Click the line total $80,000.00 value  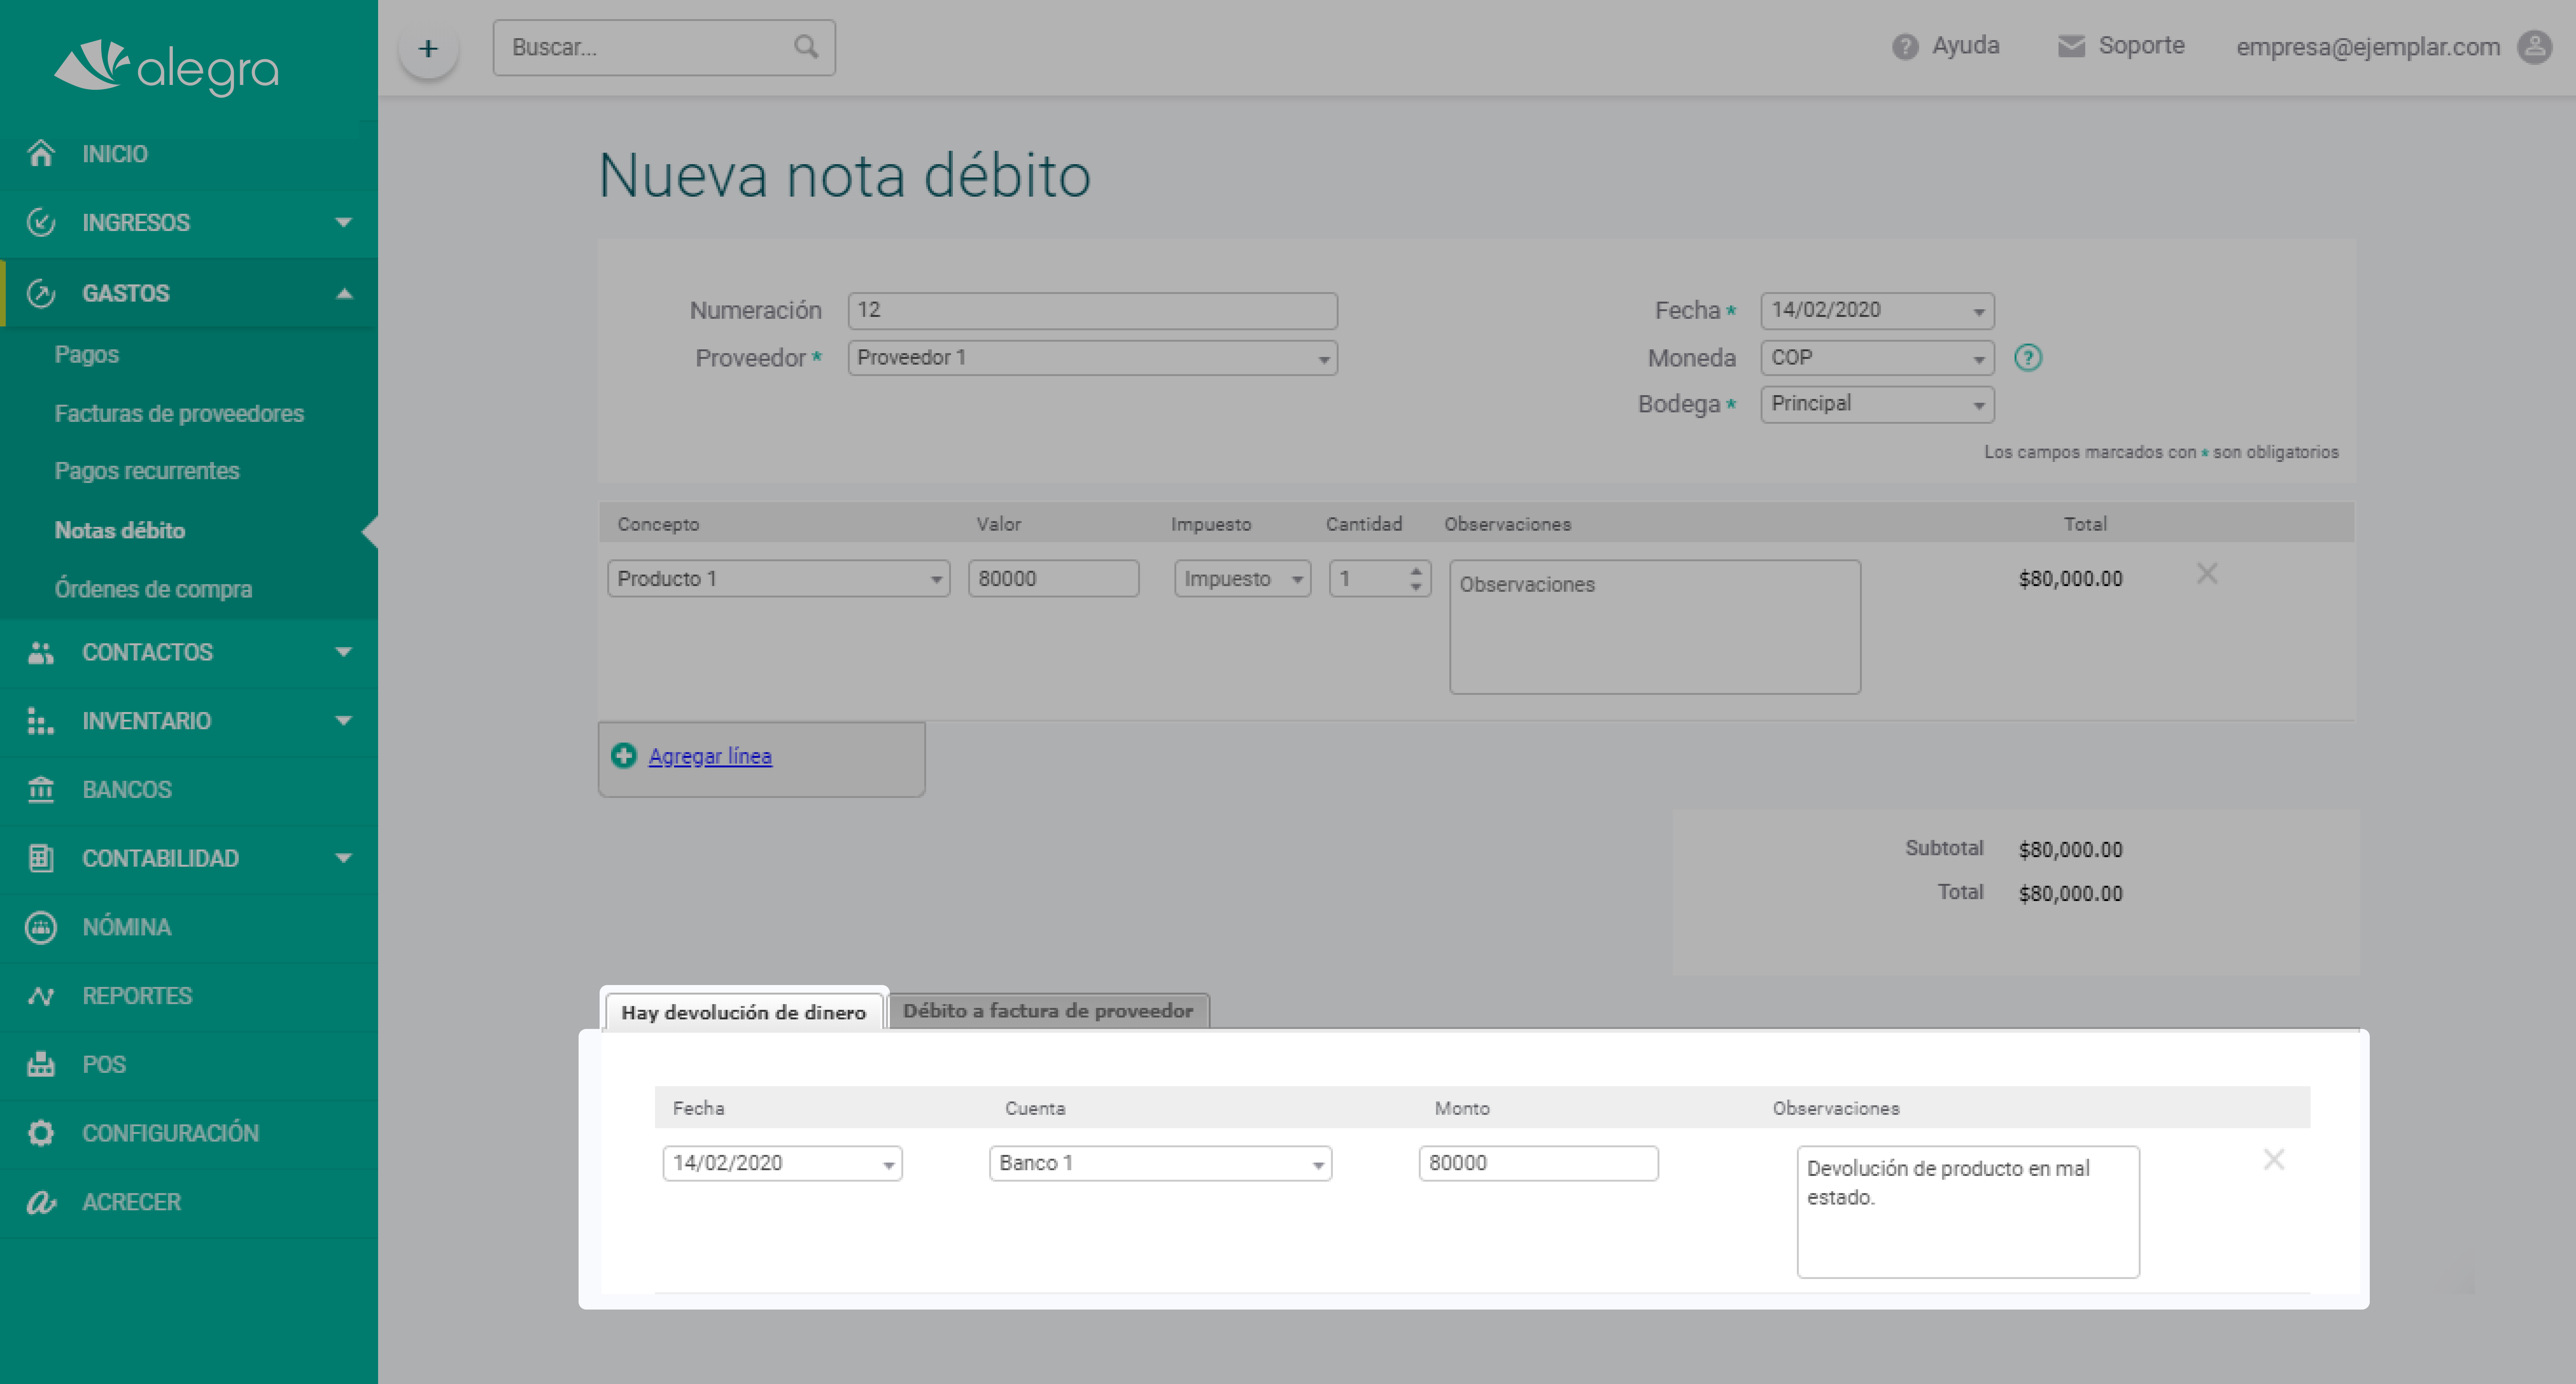[2070, 578]
